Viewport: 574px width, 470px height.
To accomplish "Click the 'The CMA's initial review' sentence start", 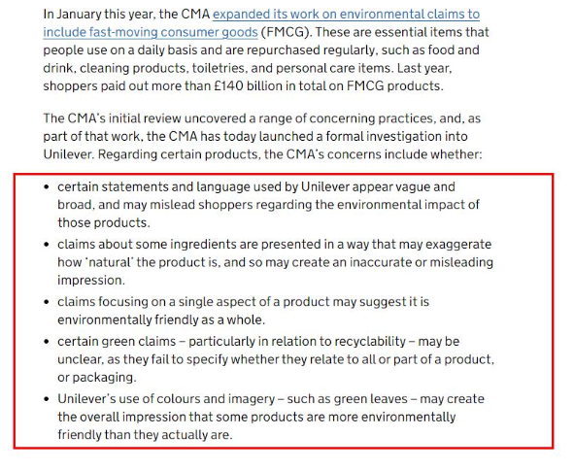I will (x=112, y=118).
